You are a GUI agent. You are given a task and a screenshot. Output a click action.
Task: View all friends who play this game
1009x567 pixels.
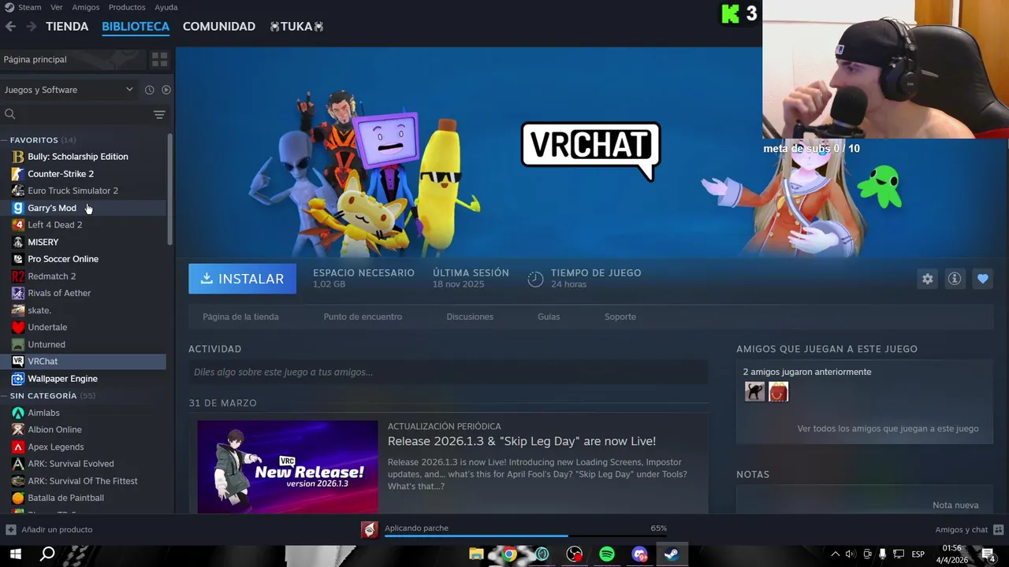point(888,429)
